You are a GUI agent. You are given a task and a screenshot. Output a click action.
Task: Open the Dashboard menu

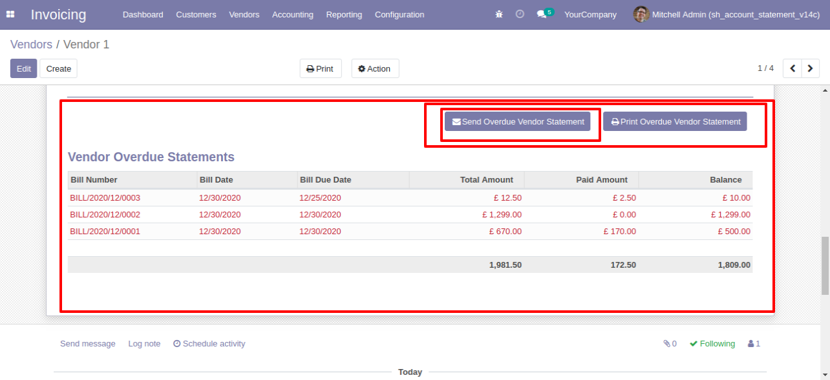pos(143,14)
